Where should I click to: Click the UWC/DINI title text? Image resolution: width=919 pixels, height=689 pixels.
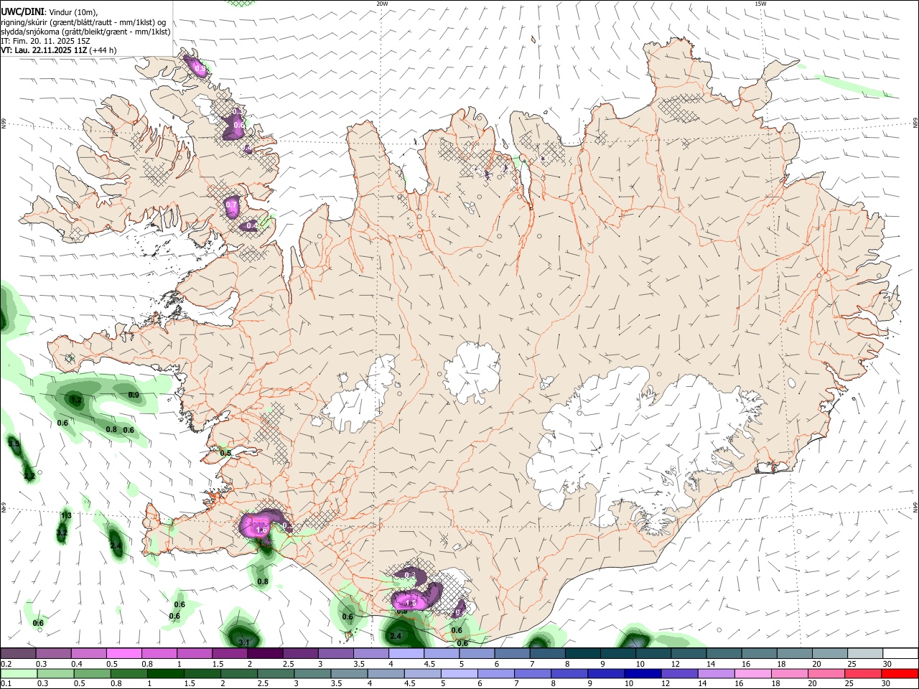point(22,11)
